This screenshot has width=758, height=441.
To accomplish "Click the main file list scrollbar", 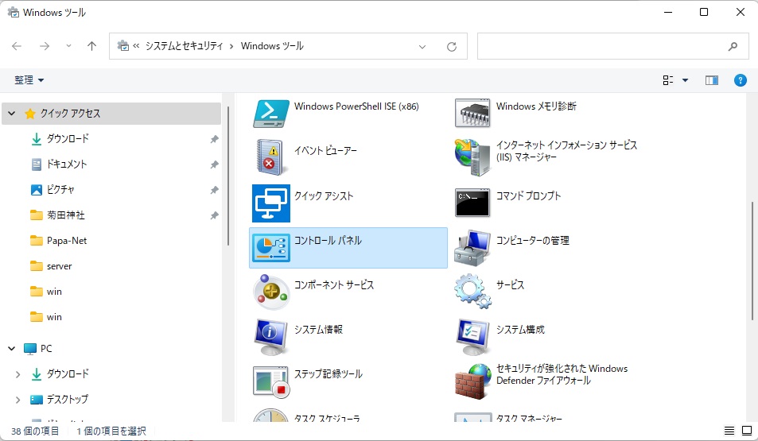I will (x=752, y=261).
